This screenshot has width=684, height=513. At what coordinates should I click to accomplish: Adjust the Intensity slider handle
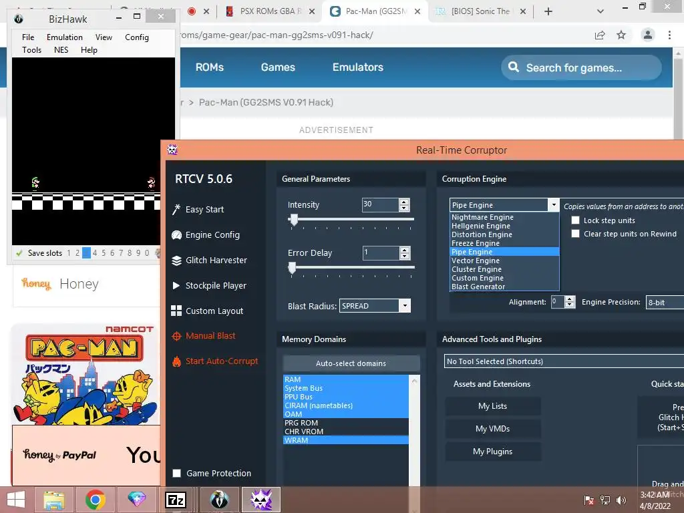click(x=294, y=220)
